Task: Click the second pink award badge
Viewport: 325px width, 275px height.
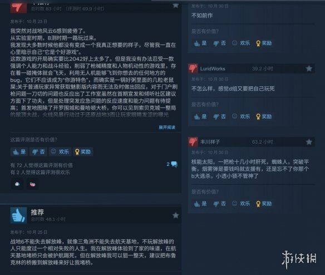Action: tap(32, 184)
